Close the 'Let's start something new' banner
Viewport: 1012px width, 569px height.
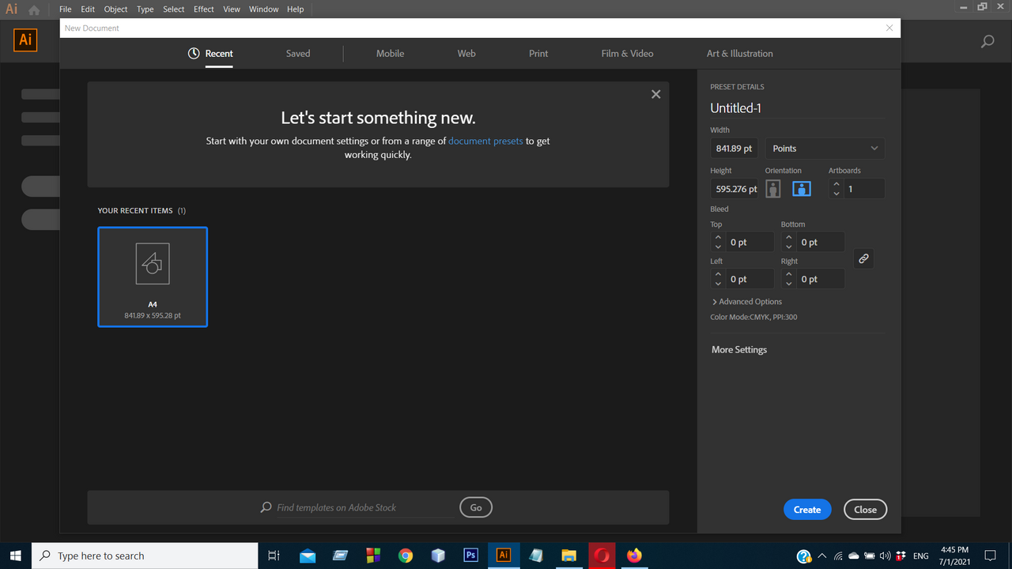pyautogui.click(x=655, y=94)
